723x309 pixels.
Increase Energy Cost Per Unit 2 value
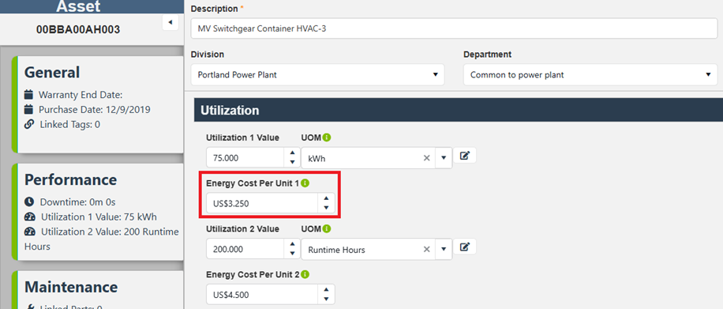(x=326, y=289)
